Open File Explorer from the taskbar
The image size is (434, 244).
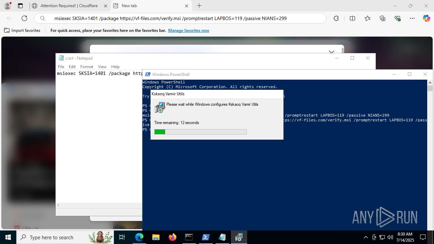point(156,237)
